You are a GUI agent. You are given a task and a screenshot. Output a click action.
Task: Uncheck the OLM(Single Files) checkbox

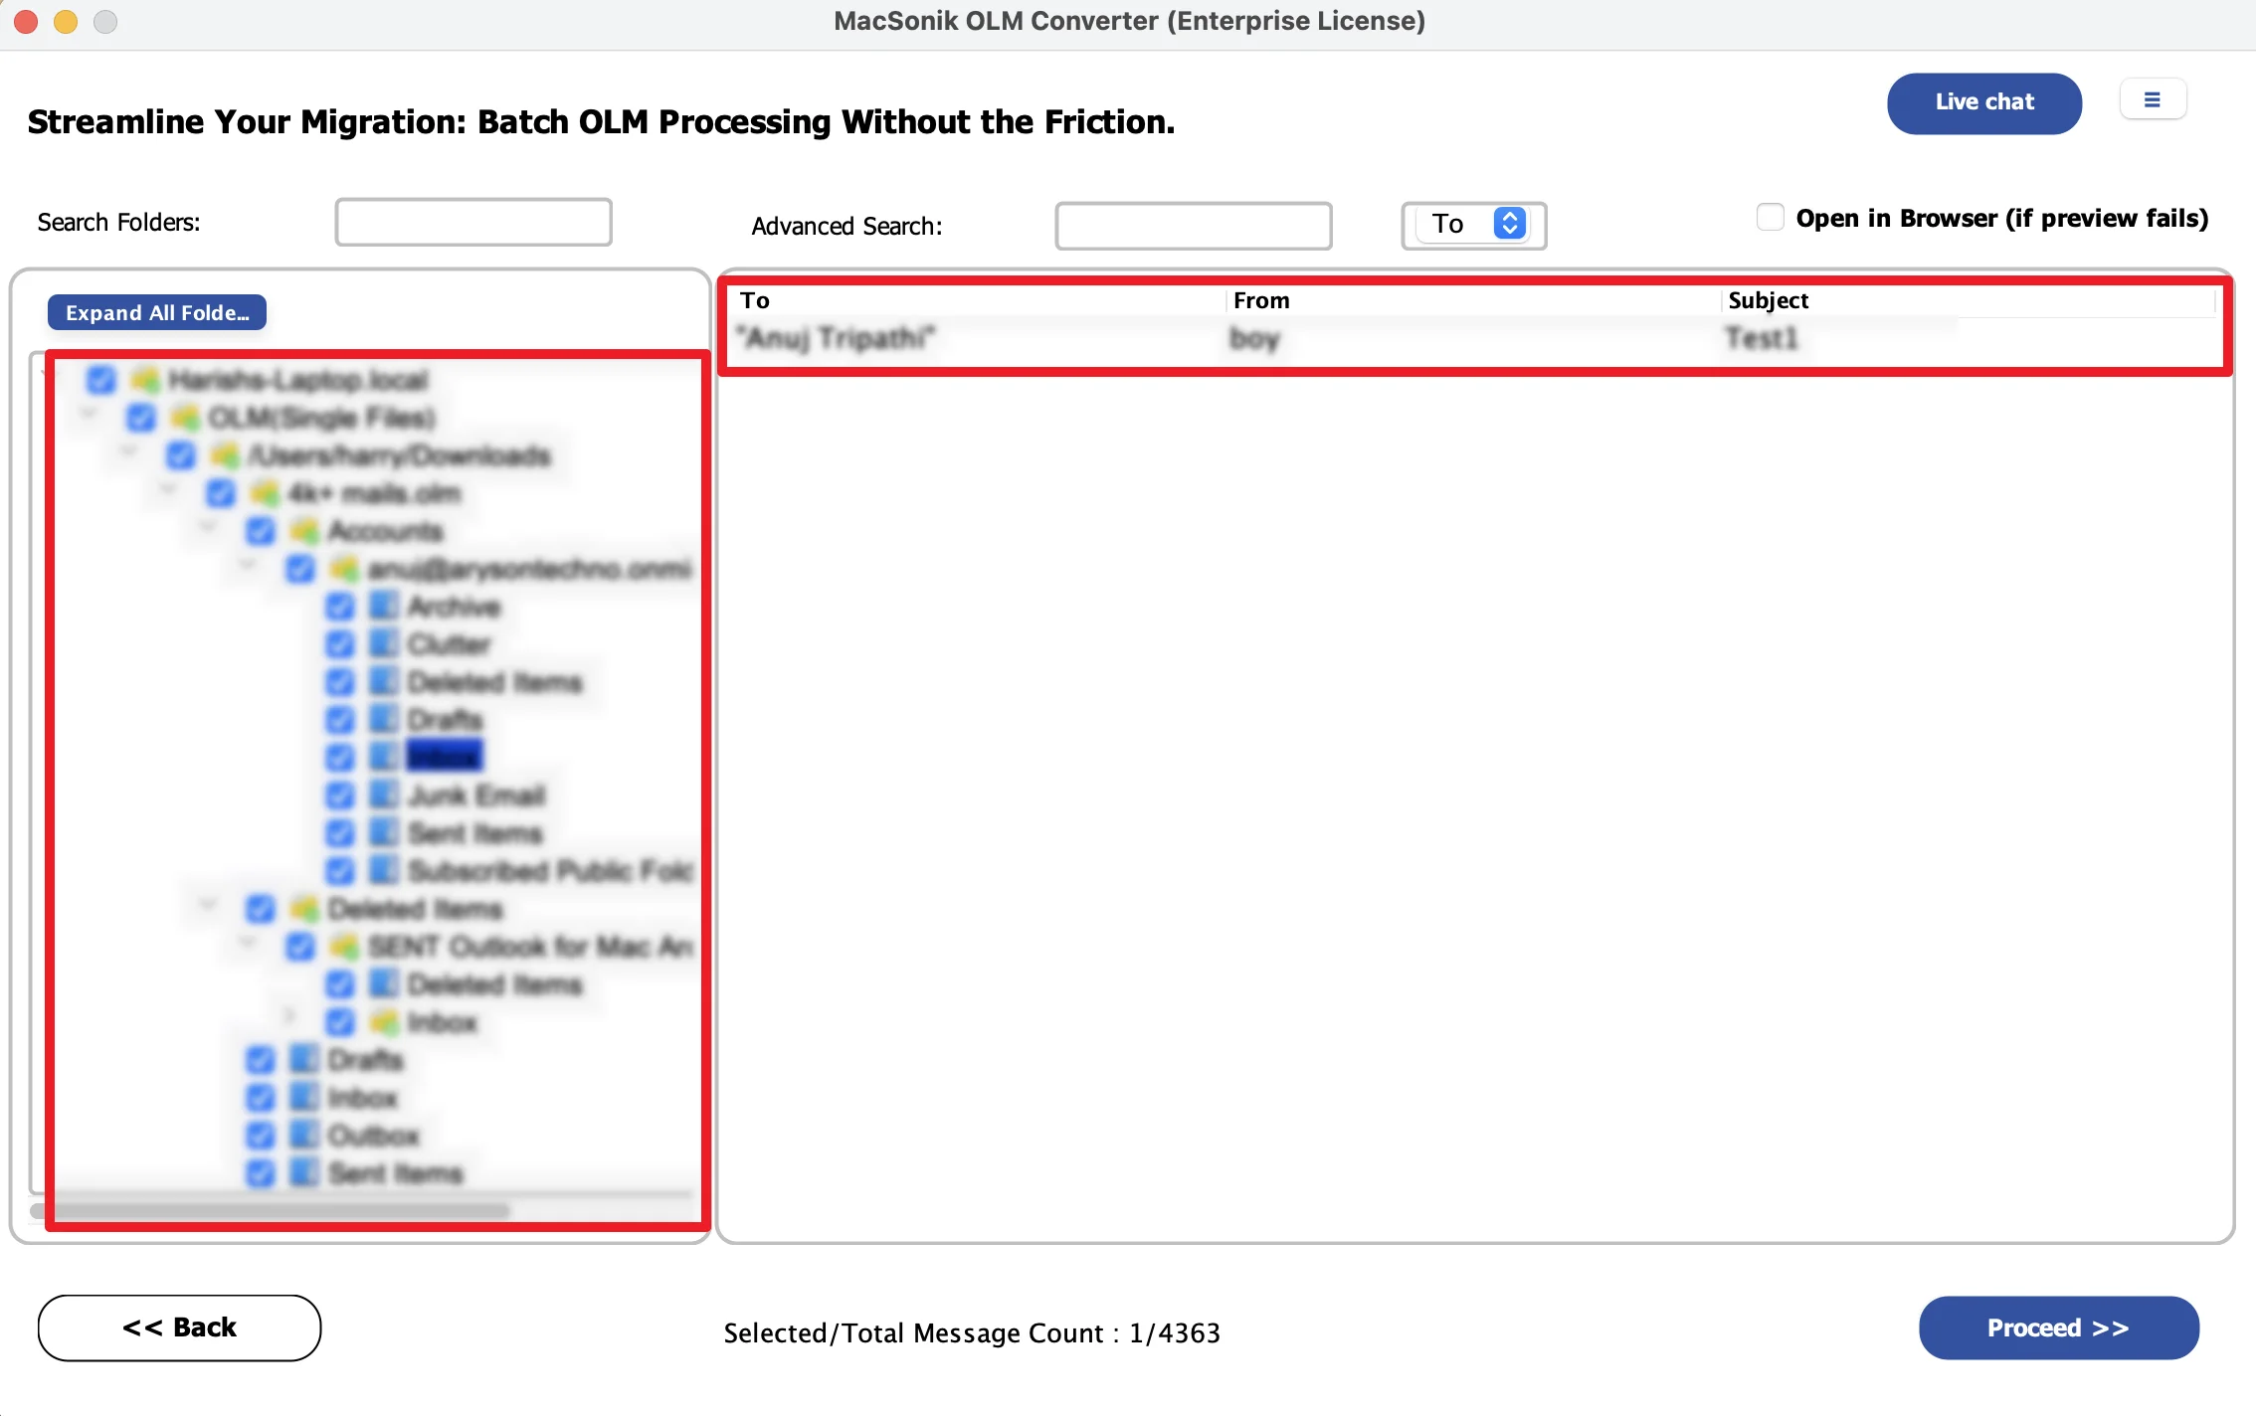pyautogui.click(x=141, y=418)
